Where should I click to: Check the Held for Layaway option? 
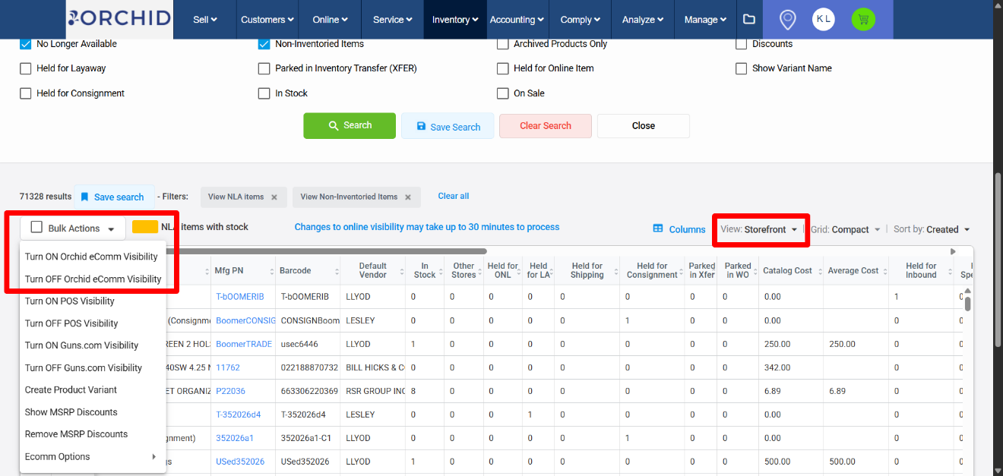25,68
